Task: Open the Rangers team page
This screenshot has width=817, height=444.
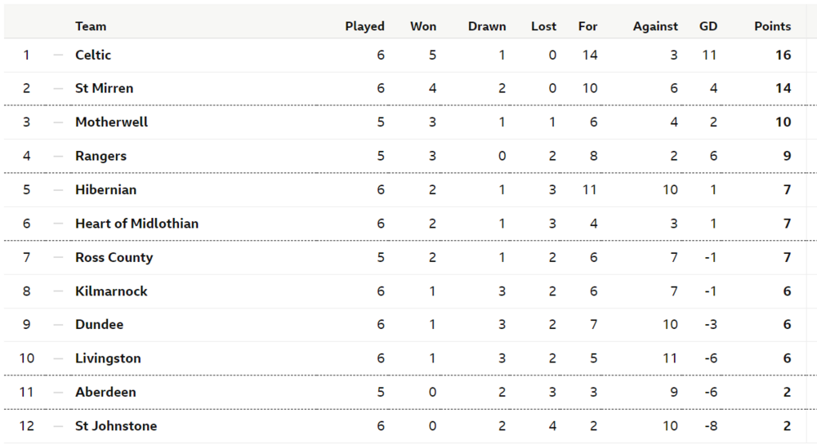Action: 100,156
